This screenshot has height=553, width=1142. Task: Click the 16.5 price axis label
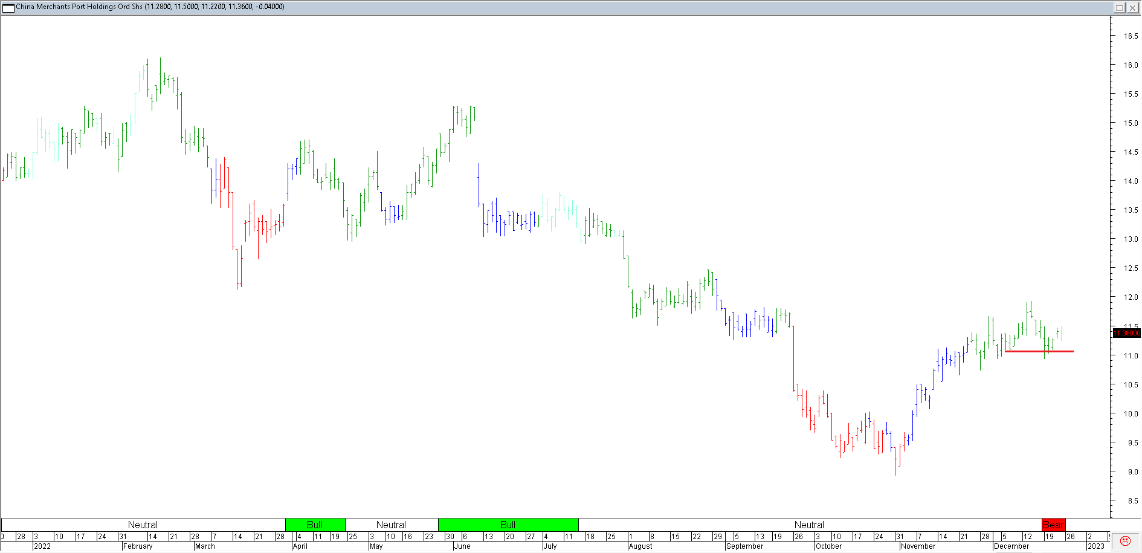[1131, 36]
